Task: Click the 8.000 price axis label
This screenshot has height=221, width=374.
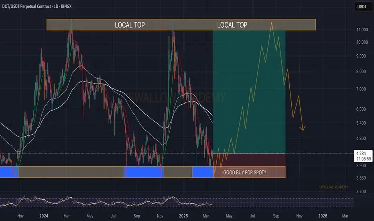Action: click(x=361, y=72)
